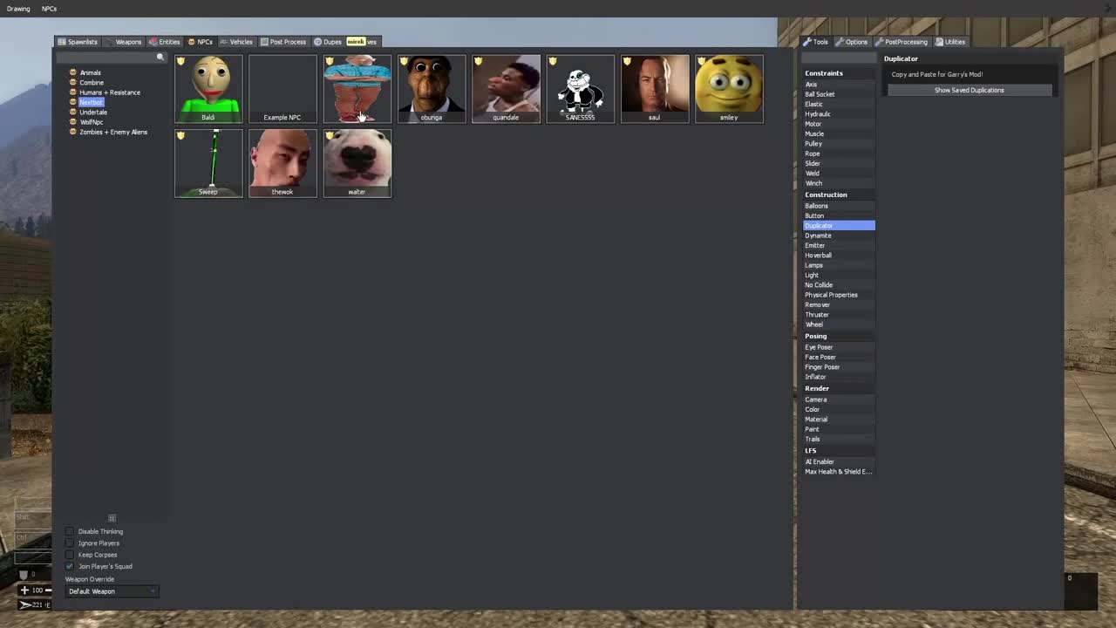This screenshot has height=628, width=1116.
Task: Click the admin shield icon on smiley
Action: (x=701, y=61)
